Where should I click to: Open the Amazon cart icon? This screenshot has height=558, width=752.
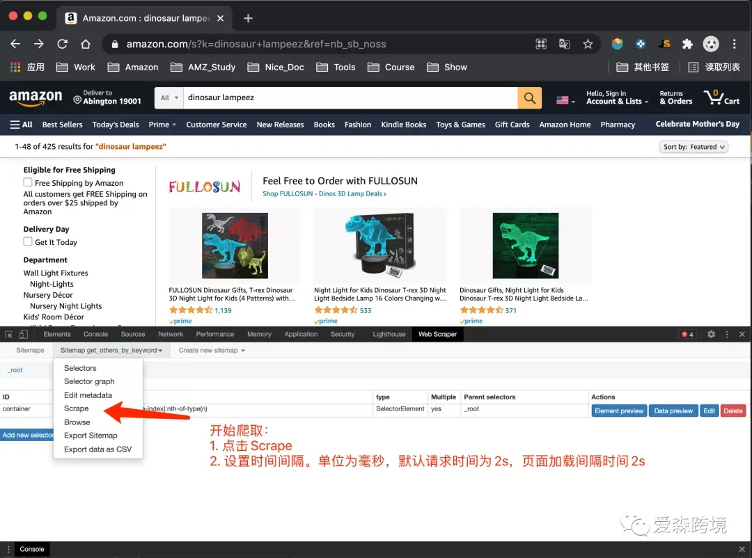(721, 97)
